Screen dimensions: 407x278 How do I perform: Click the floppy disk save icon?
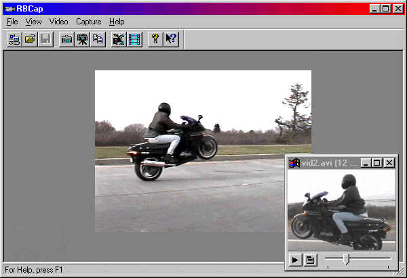pos(45,39)
